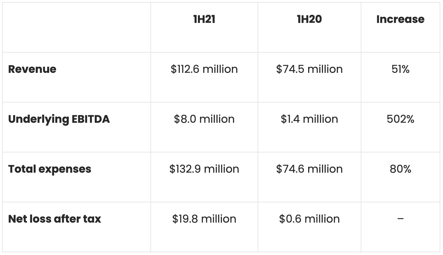443x255 pixels.
Task: Click the $8.0 million EBITDA cell
Action: pos(204,119)
